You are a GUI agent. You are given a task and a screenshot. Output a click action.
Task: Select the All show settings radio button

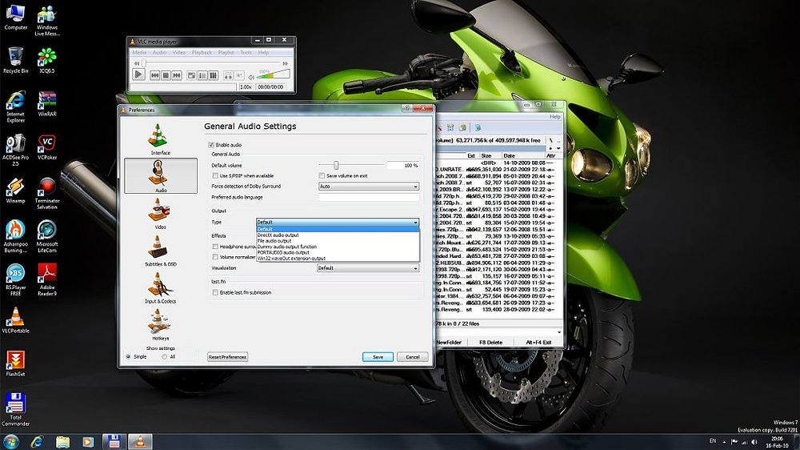(x=164, y=356)
